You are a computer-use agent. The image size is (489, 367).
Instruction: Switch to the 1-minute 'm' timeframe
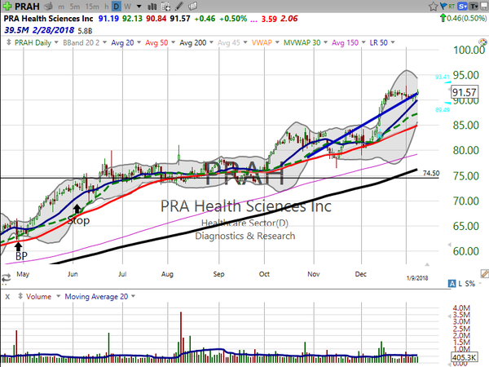61,7
